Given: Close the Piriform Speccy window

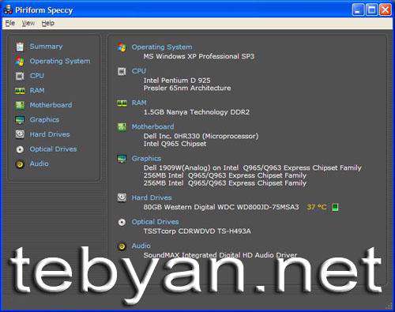Looking at the screenshot, I should point(386,9).
